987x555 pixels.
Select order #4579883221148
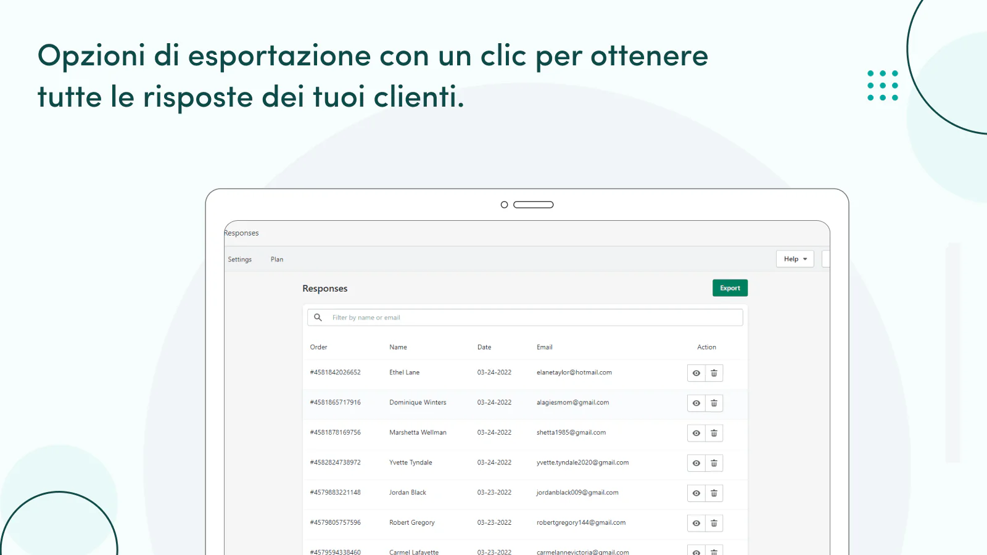335,493
